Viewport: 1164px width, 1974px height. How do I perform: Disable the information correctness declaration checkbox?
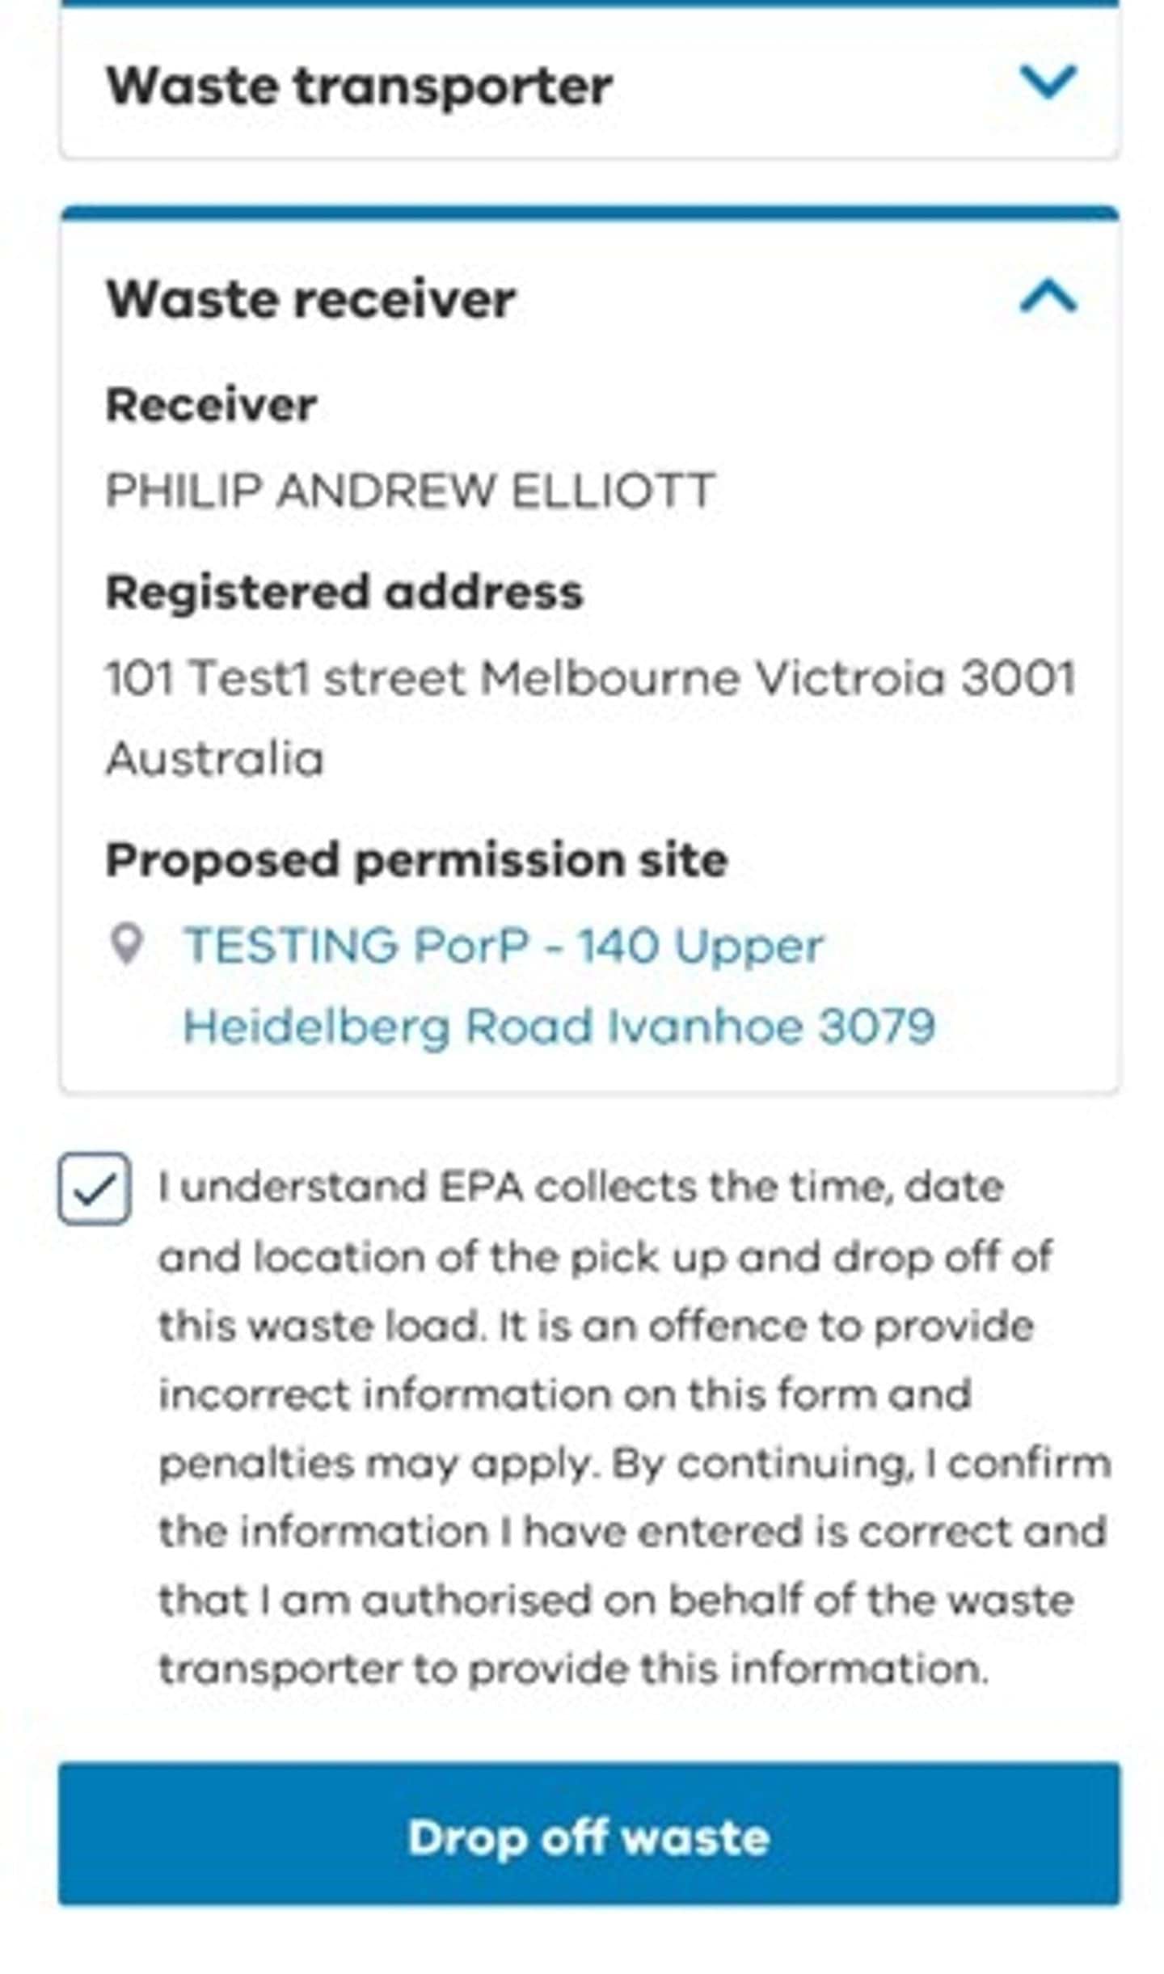click(x=95, y=1188)
